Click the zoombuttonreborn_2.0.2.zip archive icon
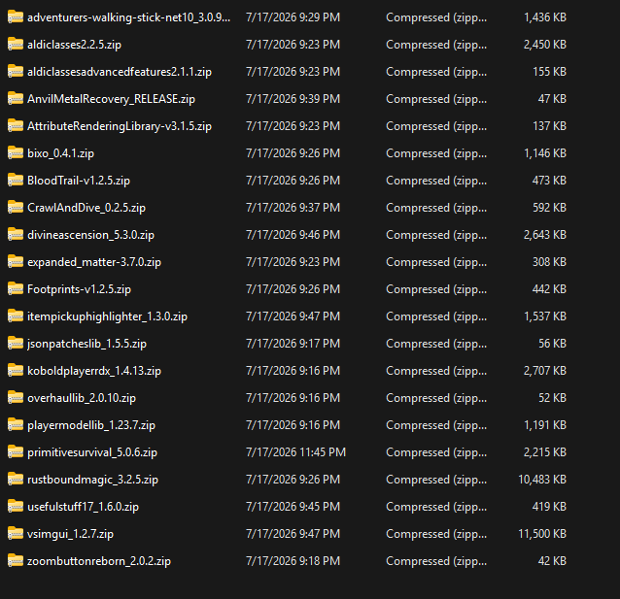This screenshot has height=599, width=620. pos(16,561)
